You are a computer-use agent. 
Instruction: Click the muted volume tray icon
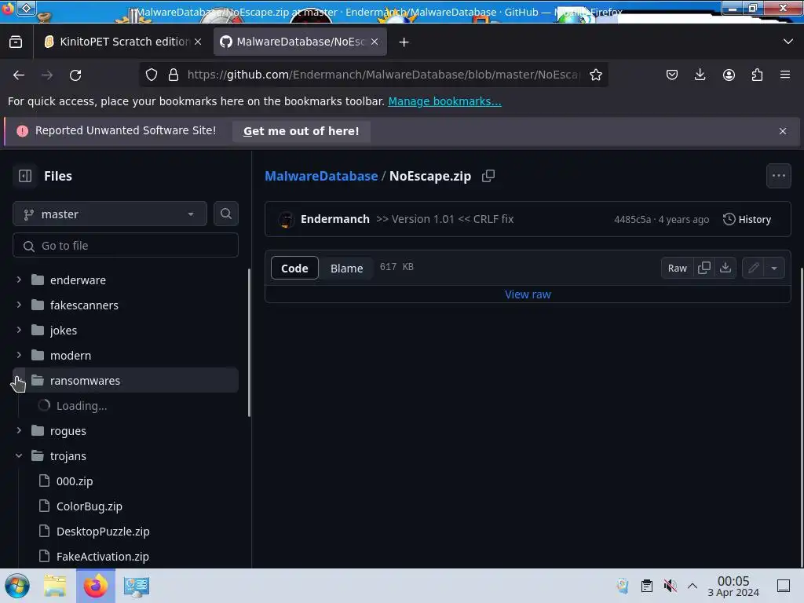[x=670, y=586]
